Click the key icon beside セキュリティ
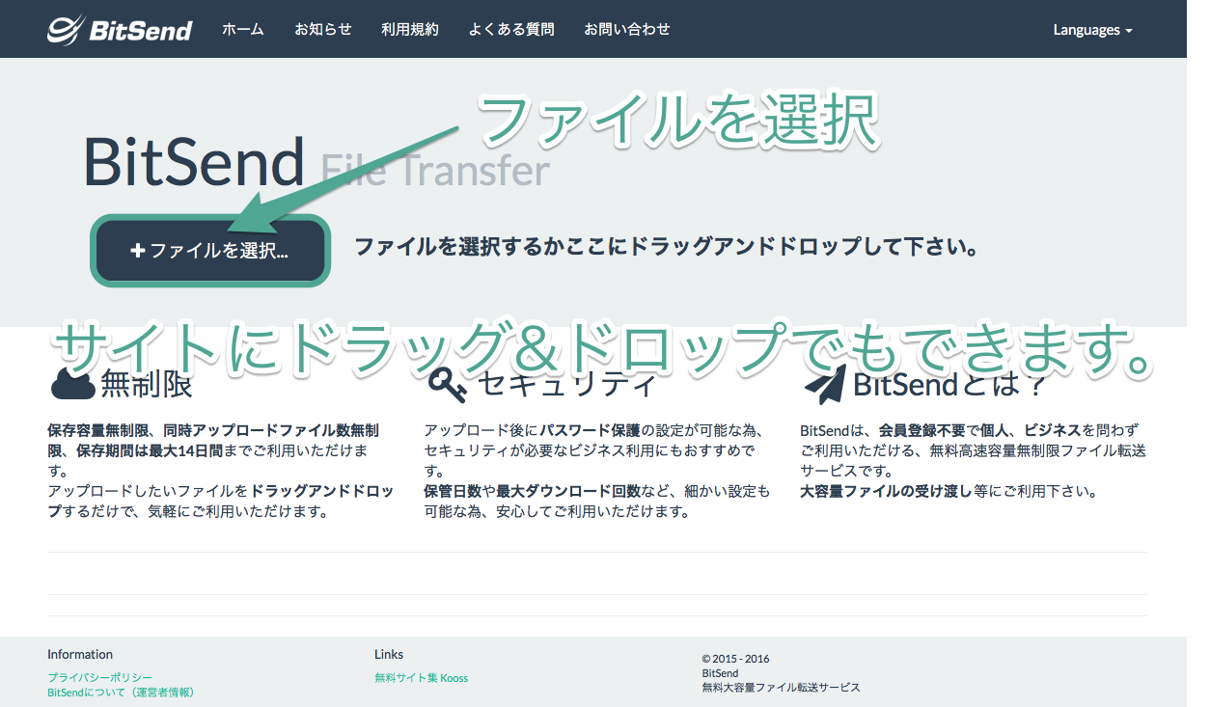Viewport: 1210px width, 707px height. [448, 384]
